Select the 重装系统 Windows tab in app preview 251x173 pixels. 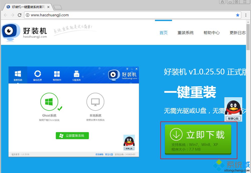(18, 75)
